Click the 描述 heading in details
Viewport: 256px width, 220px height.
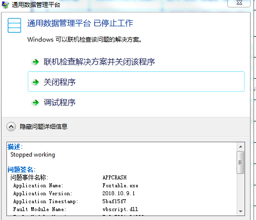tap(15, 147)
